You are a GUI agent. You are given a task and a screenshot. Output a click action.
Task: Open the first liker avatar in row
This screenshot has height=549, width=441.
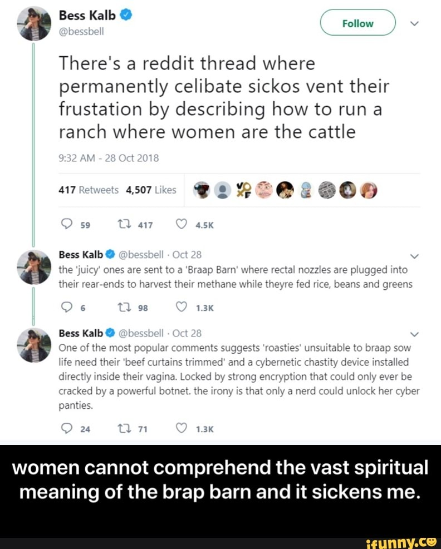point(201,190)
